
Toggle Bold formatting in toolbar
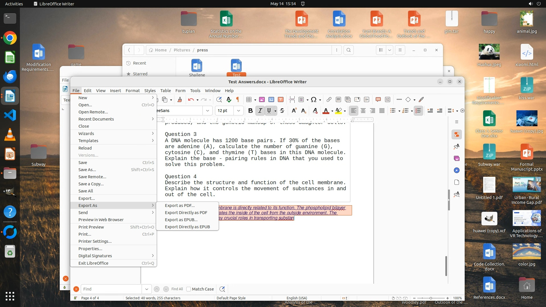click(x=250, y=111)
